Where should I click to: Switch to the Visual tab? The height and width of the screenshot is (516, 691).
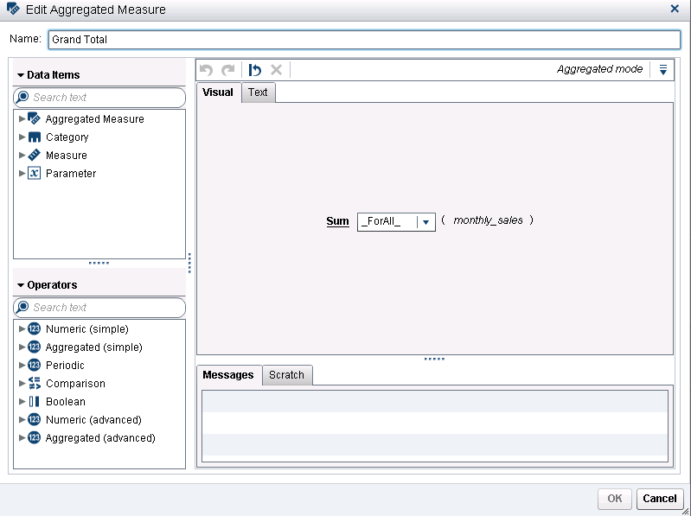[x=218, y=92]
